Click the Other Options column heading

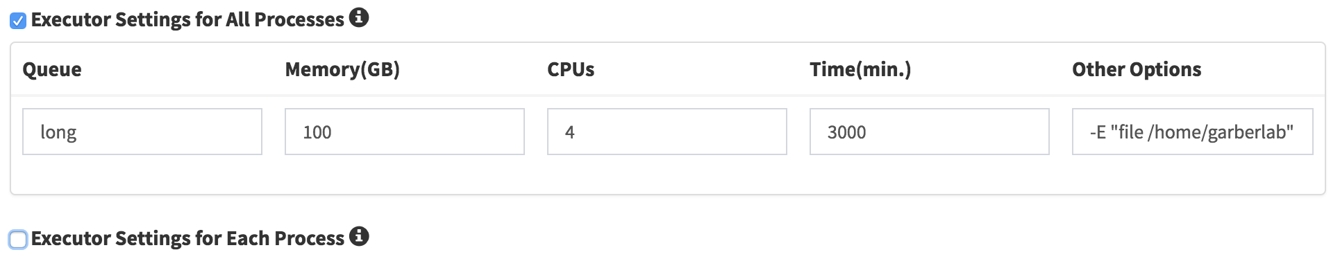[1137, 69]
